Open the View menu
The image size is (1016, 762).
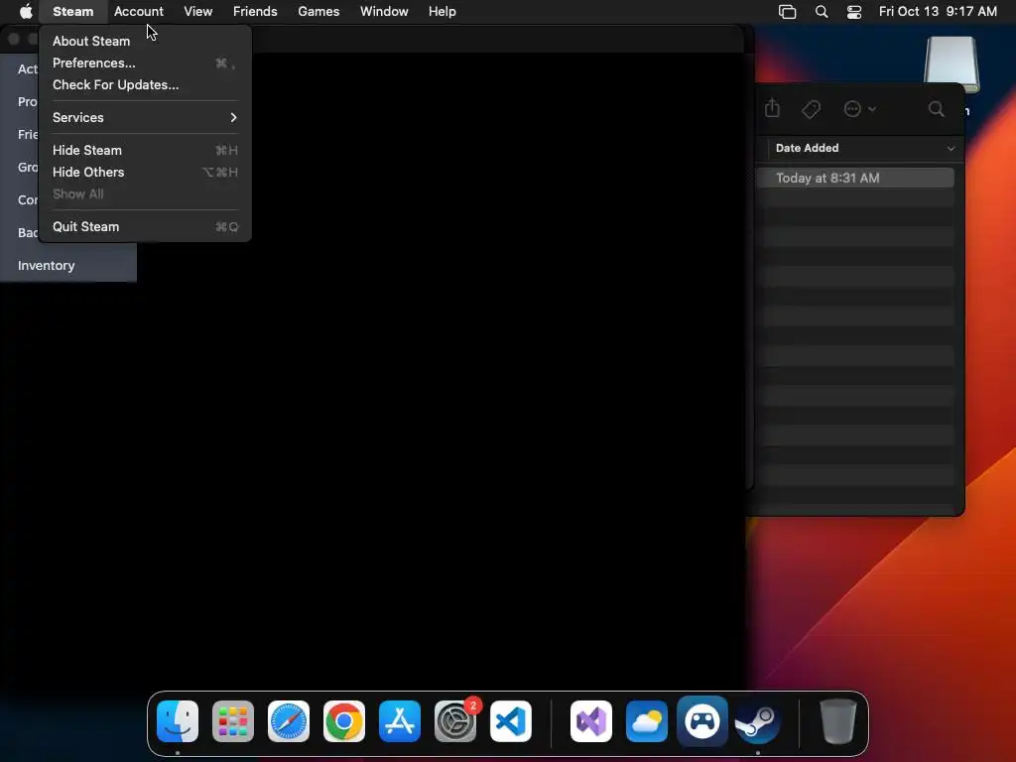click(x=197, y=11)
